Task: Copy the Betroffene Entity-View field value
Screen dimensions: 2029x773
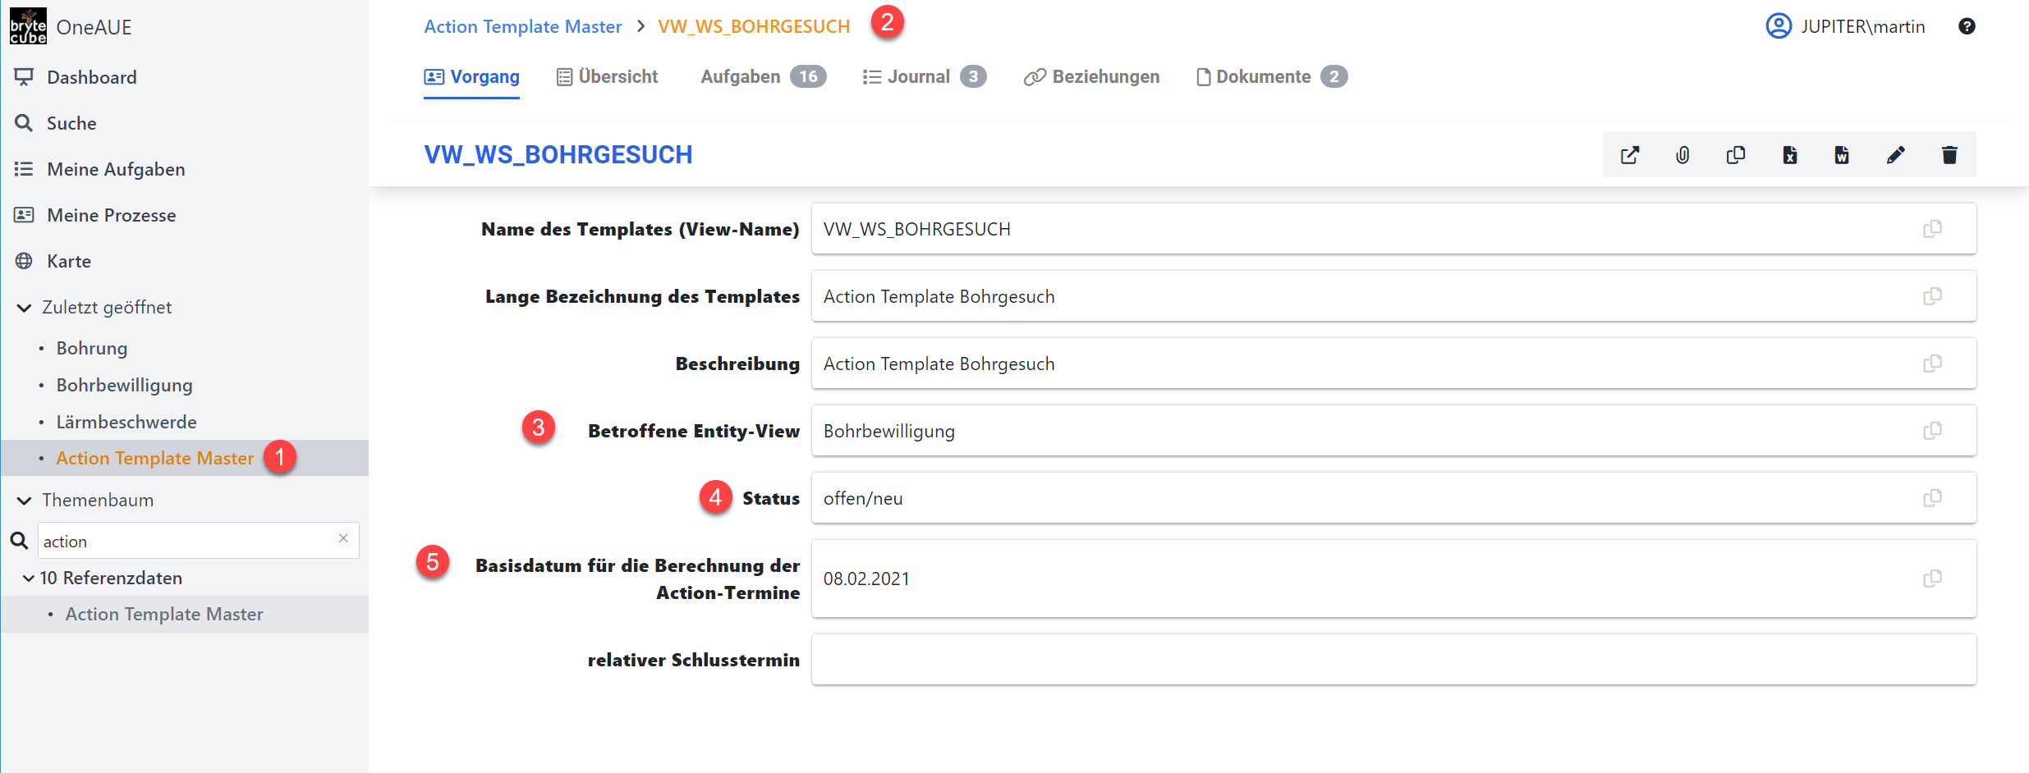Action: point(1932,431)
